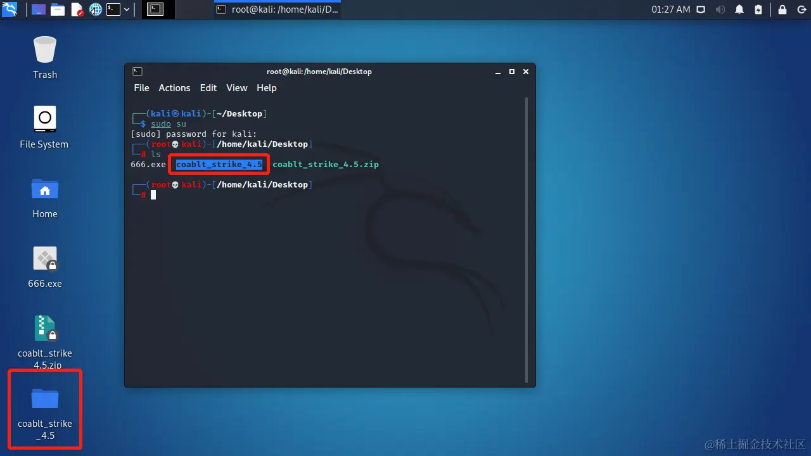Click the terminal window title bar icon

(137, 72)
